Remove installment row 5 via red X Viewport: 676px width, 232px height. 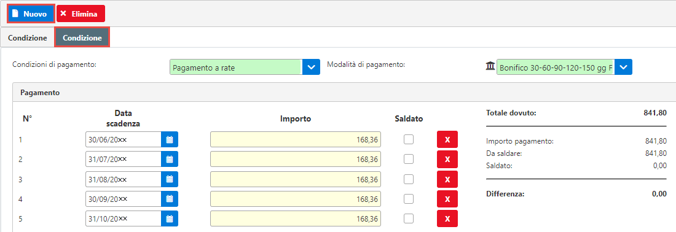(447, 218)
